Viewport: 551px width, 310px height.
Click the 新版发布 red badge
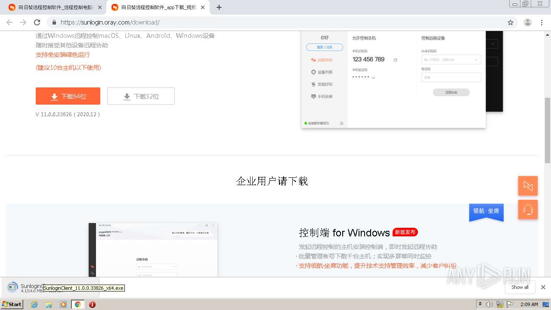coord(405,232)
